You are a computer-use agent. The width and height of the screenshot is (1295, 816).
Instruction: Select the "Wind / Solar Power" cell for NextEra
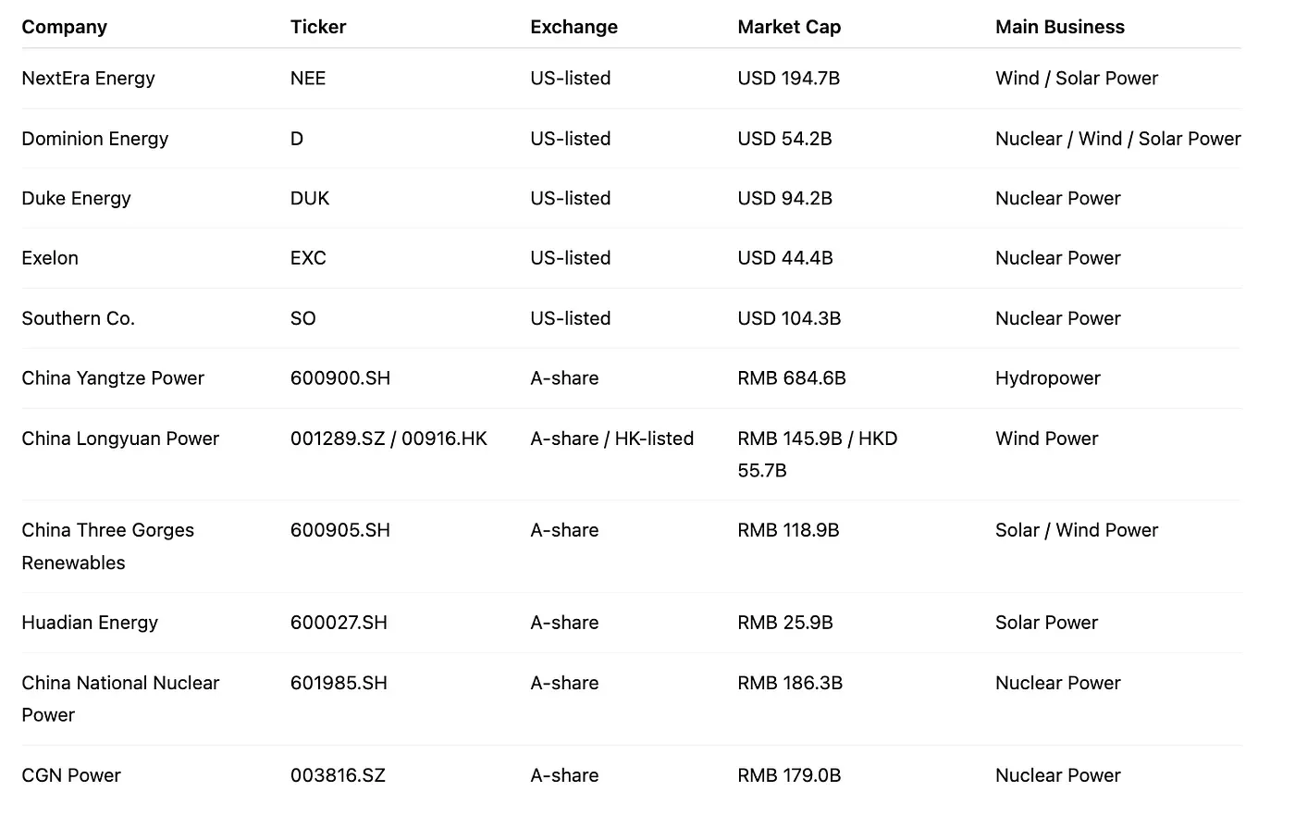(x=1077, y=79)
